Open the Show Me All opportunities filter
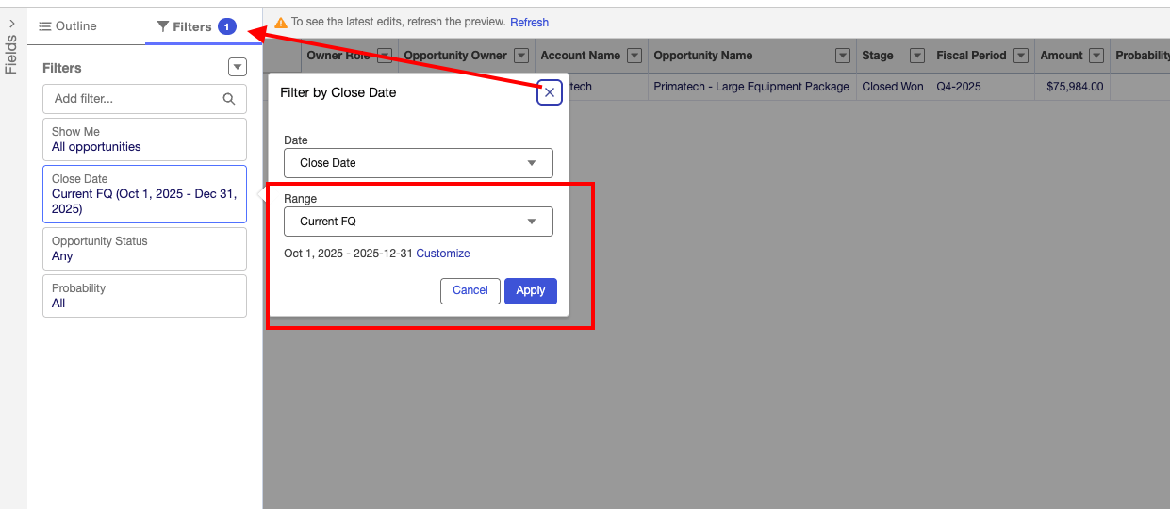The width and height of the screenshot is (1170, 509). tap(144, 140)
